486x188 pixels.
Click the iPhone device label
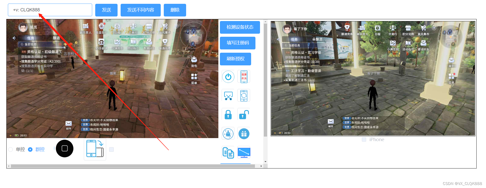377,140
